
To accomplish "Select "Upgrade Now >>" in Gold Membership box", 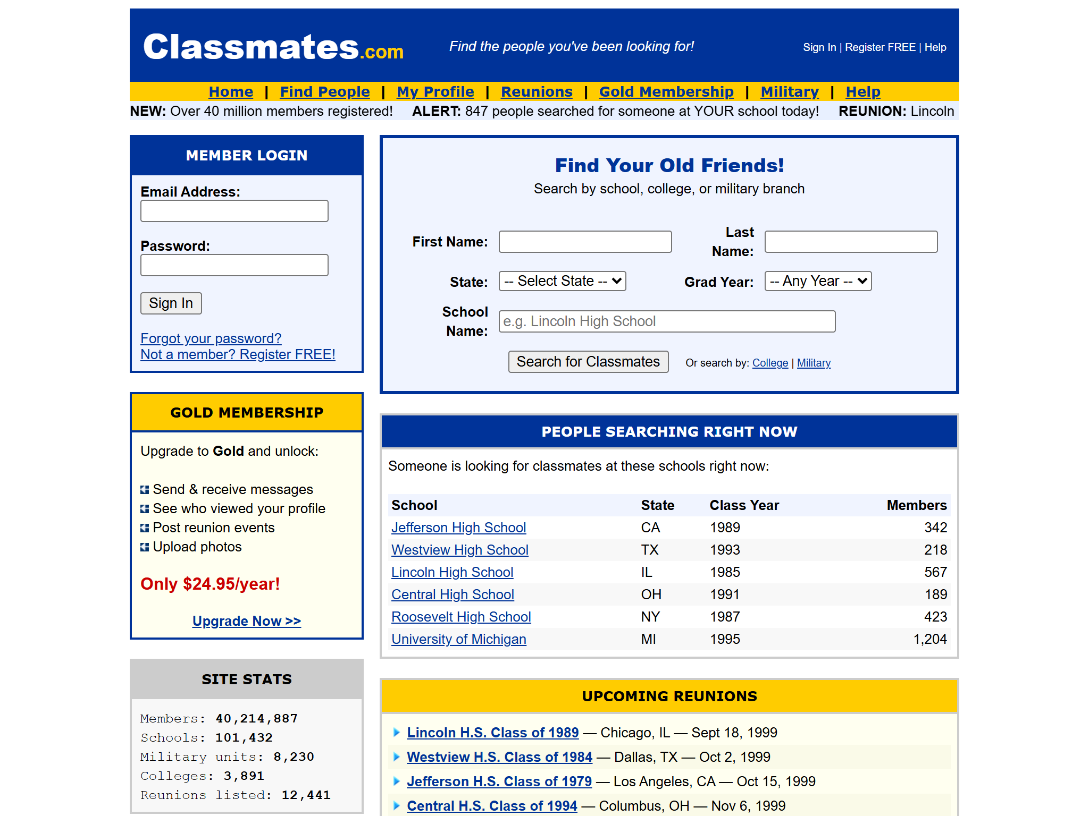I will 246,620.
